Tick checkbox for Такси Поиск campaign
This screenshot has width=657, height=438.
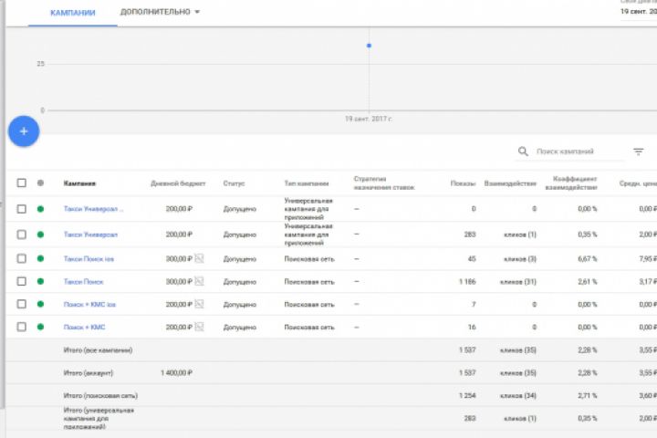pyautogui.click(x=21, y=281)
